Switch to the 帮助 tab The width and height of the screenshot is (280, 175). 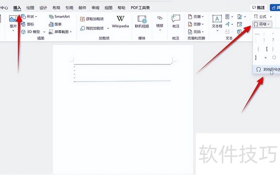click(121, 8)
